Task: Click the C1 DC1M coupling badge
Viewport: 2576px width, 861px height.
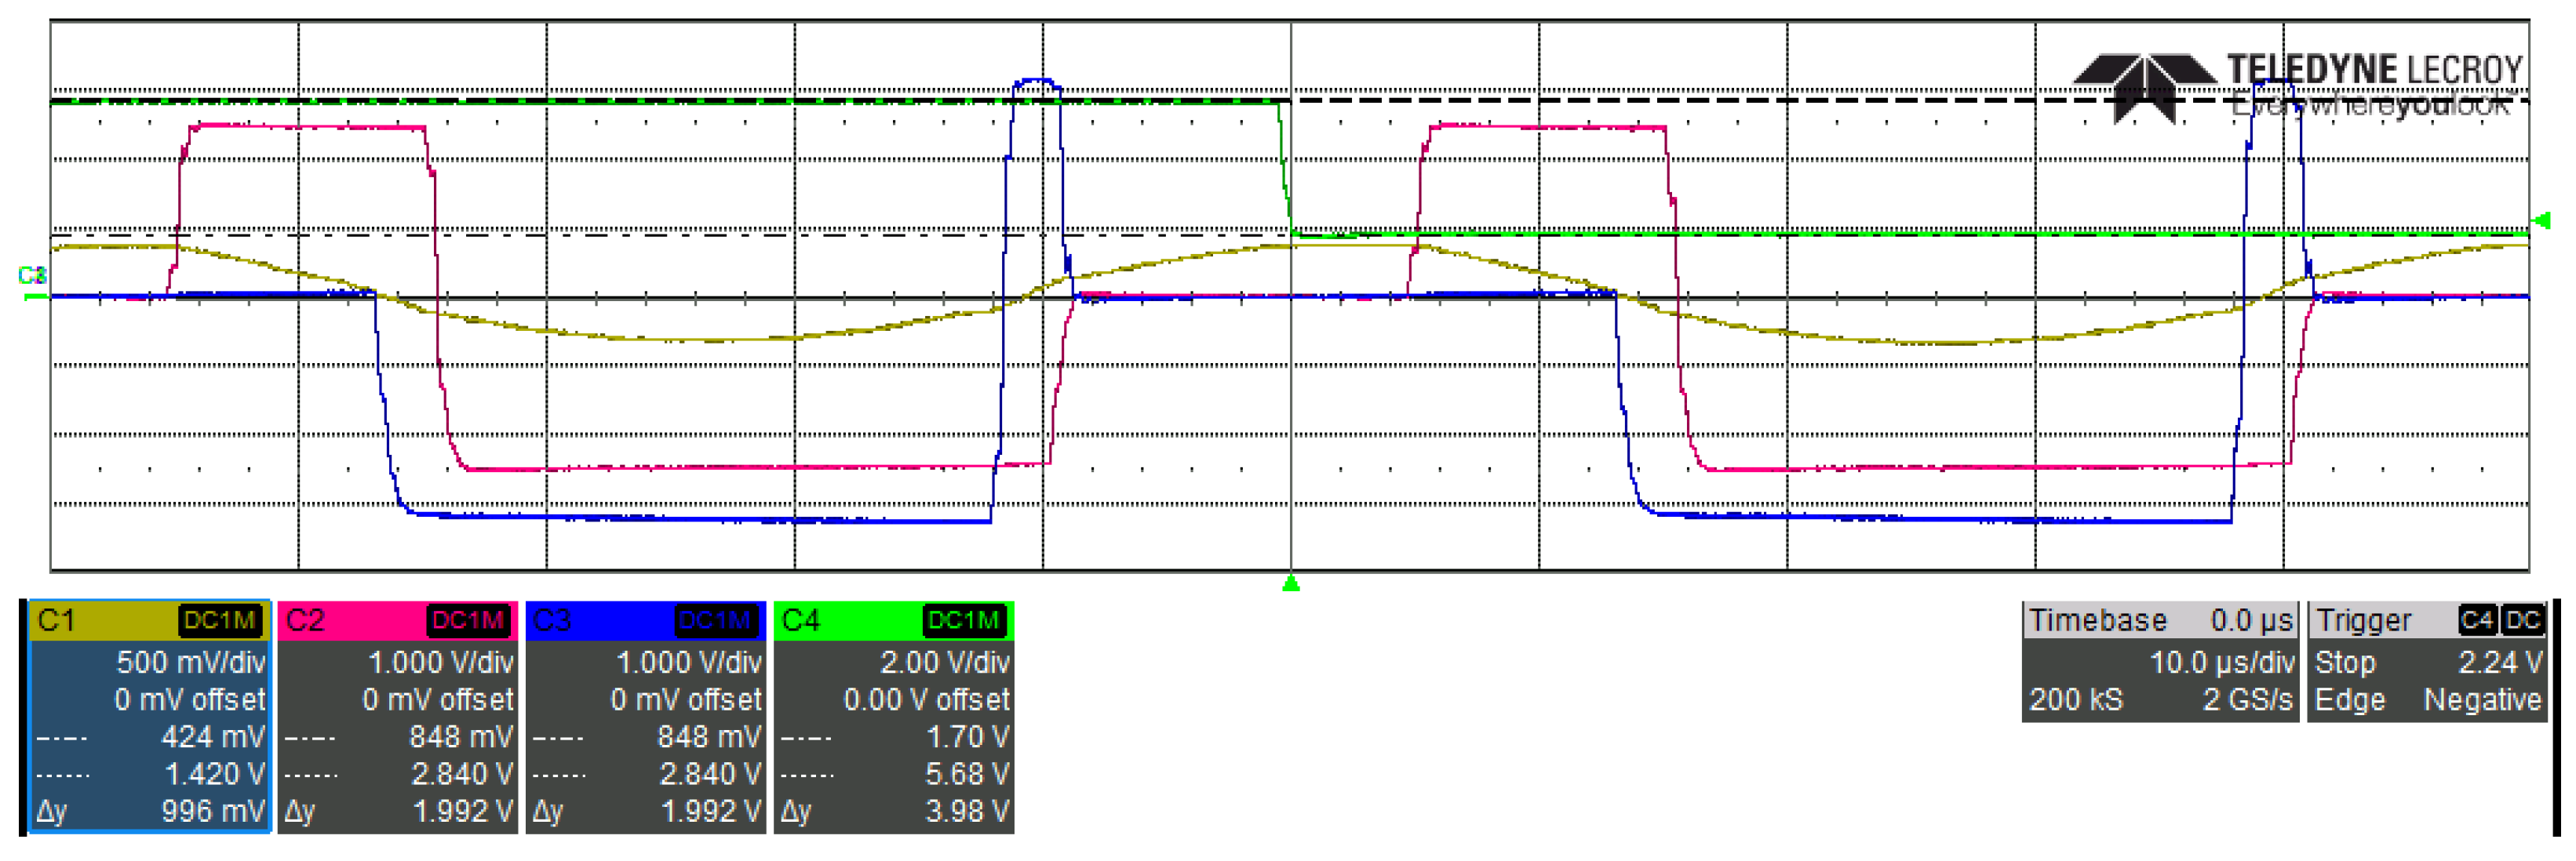Action: click(220, 620)
